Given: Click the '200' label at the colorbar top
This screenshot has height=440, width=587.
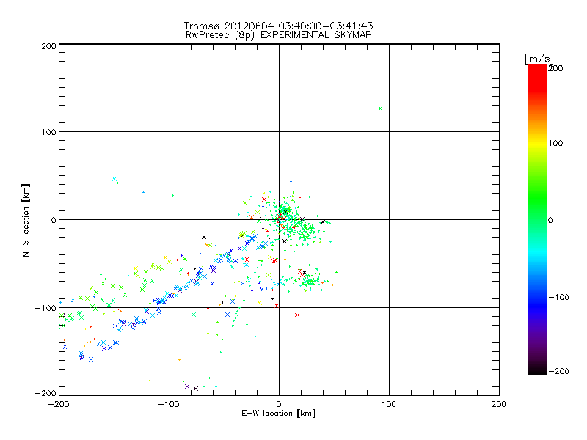Looking at the screenshot, I should 555,68.
